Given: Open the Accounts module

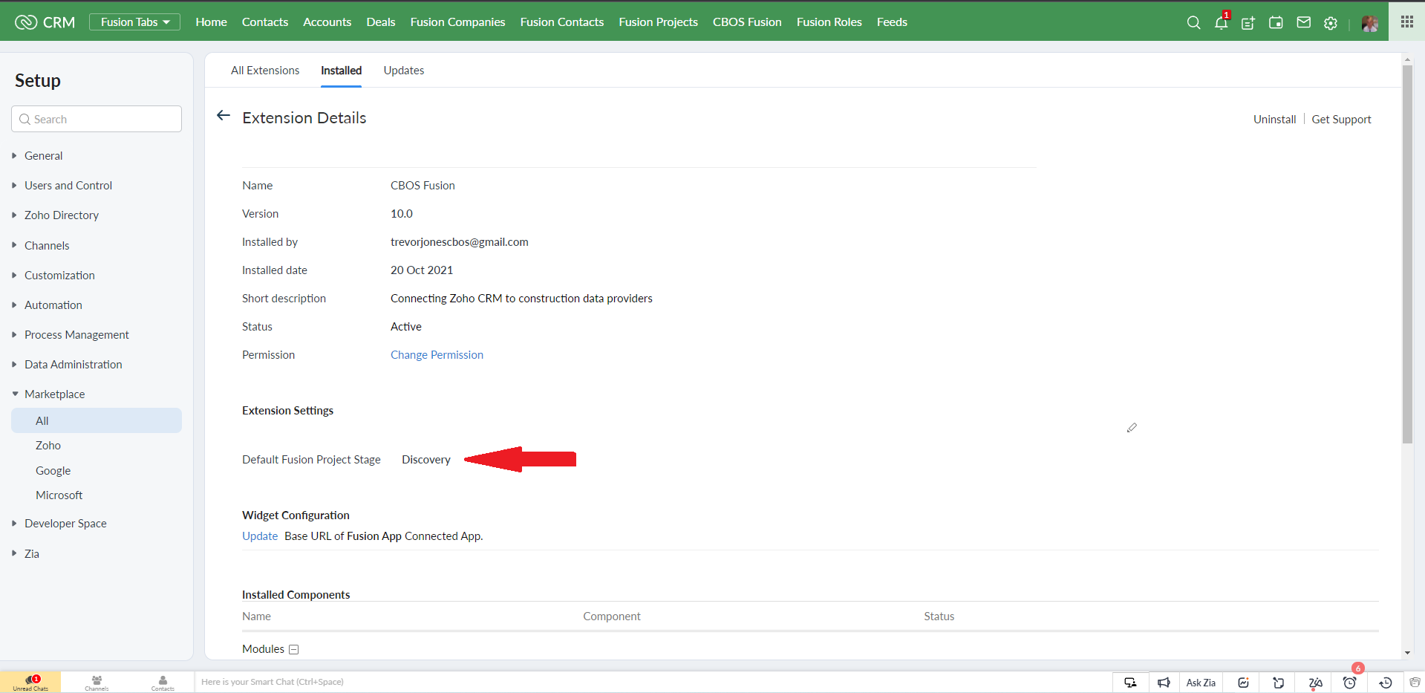Looking at the screenshot, I should 327,22.
